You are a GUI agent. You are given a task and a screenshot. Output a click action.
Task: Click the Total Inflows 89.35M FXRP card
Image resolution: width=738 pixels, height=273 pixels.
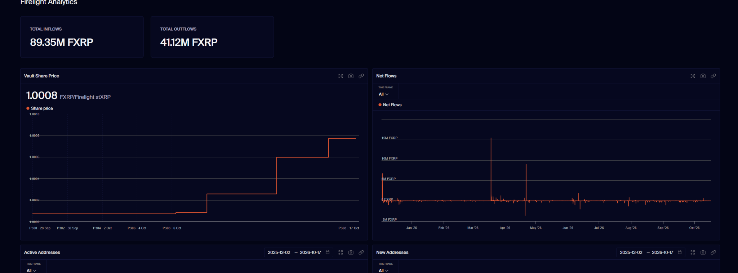(x=82, y=37)
